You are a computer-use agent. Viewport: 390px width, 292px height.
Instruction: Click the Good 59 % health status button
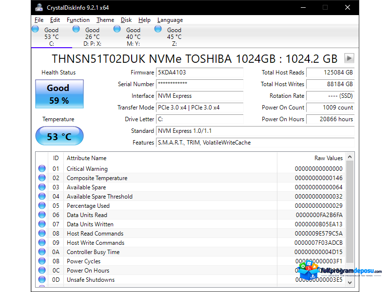pyautogui.click(x=59, y=94)
